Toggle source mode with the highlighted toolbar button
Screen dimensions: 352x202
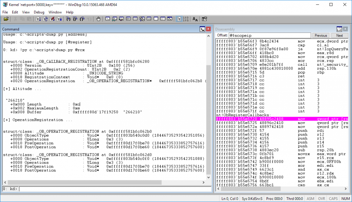[179, 20]
